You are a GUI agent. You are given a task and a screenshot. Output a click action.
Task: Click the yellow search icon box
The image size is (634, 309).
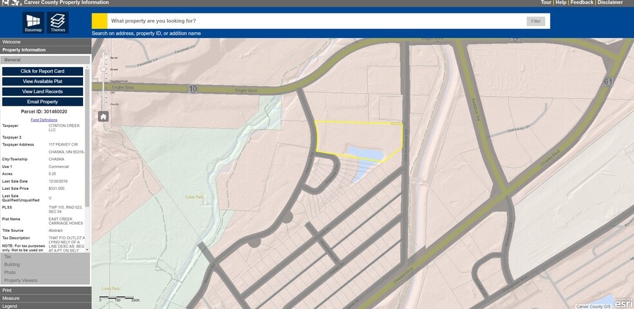click(99, 21)
